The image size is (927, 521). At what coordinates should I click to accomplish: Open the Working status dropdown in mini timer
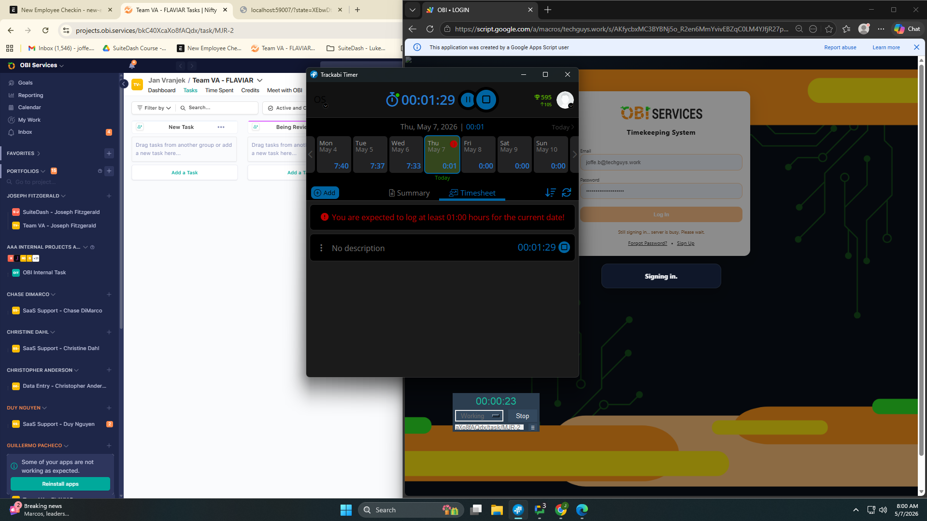tap(479, 416)
